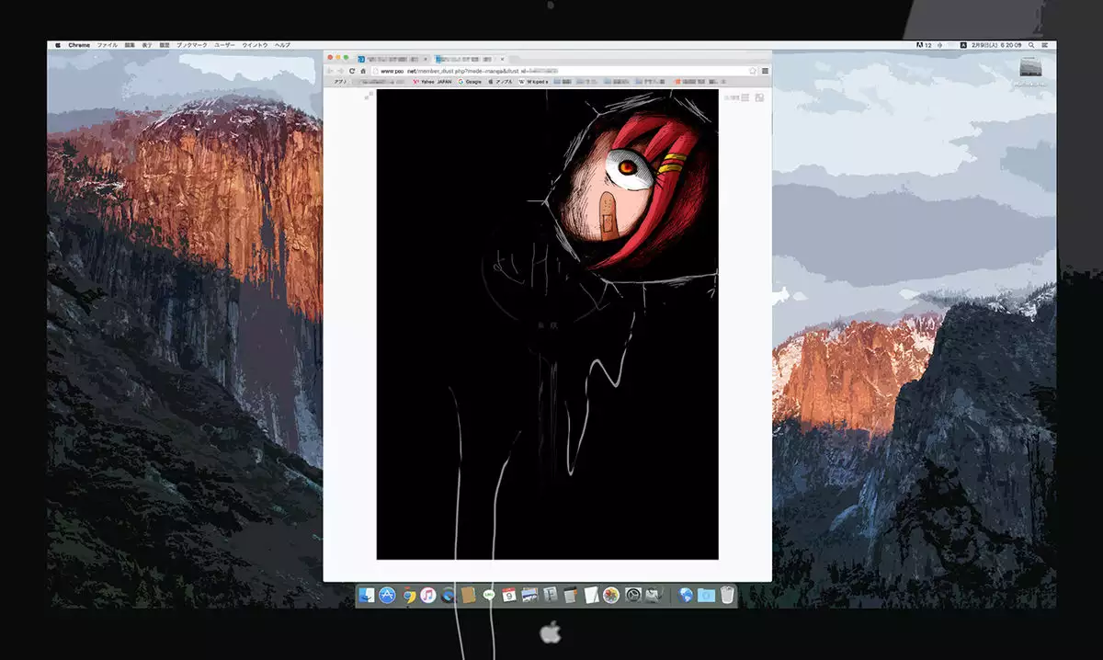Open the Yahoo! JAPAN bookmark

433,82
